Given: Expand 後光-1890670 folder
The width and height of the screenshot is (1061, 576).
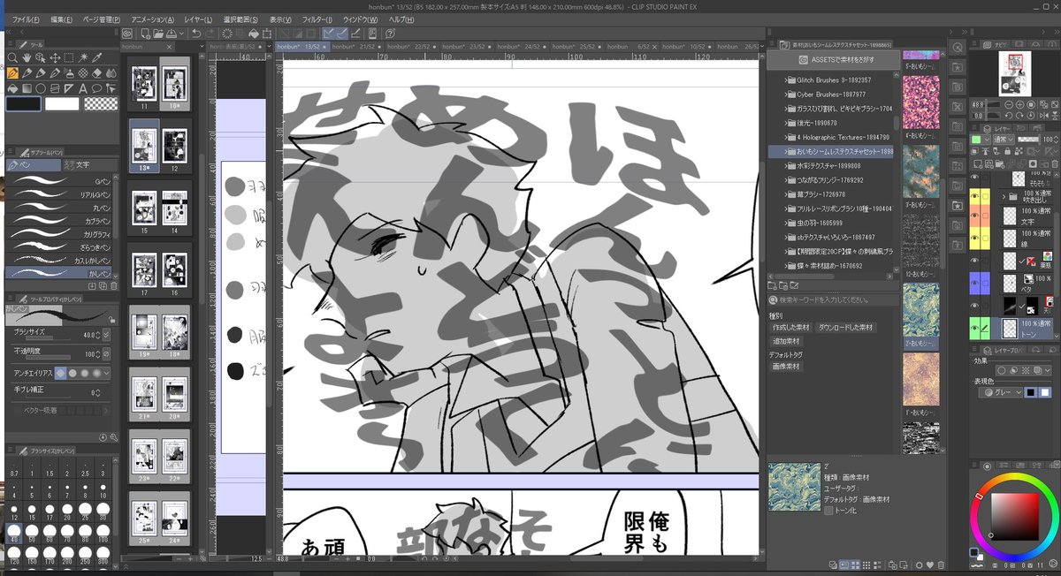Looking at the screenshot, I should pos(788,123).
